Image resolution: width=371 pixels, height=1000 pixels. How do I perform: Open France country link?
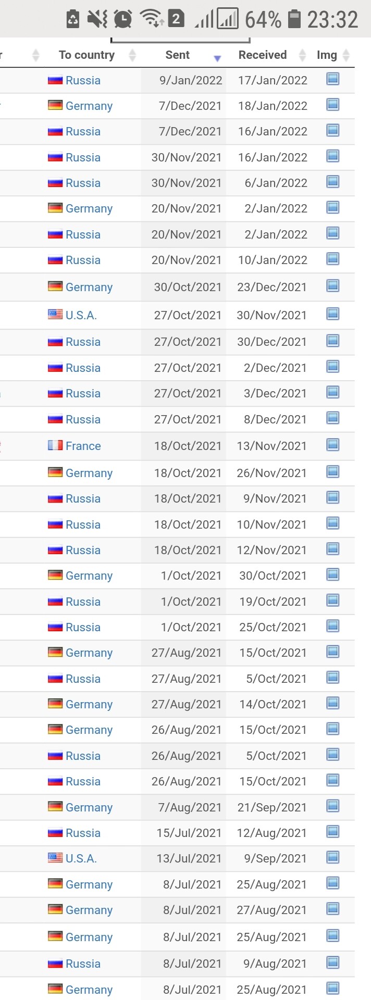[83, 446]
